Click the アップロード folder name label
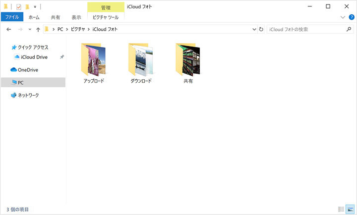The image size is (357, 215). [x=94, y=81]
